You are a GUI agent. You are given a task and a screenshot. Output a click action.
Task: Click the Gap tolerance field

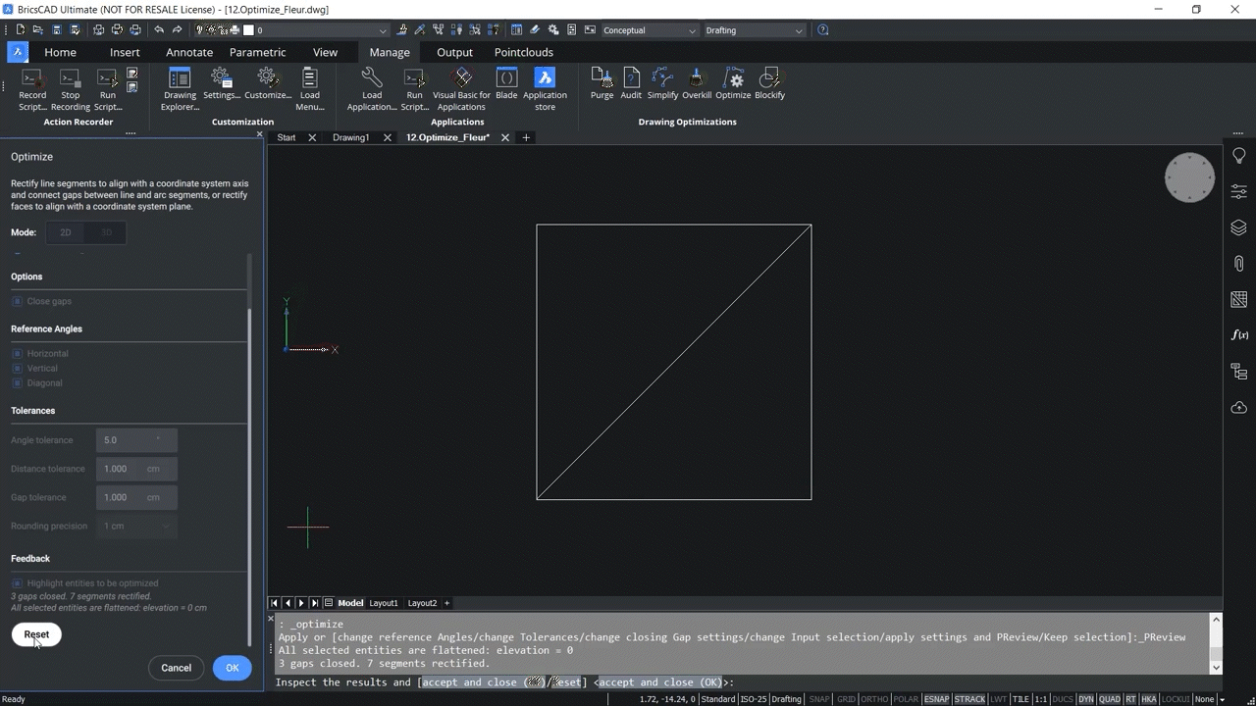click(136, 497)
